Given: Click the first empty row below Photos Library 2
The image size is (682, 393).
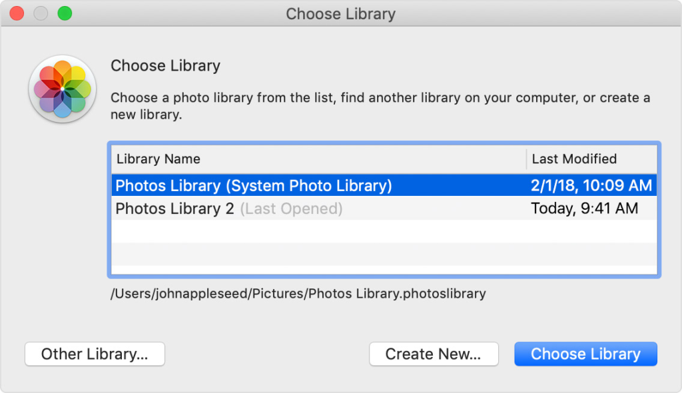Looking at the screenshot, I should [384, 231].
